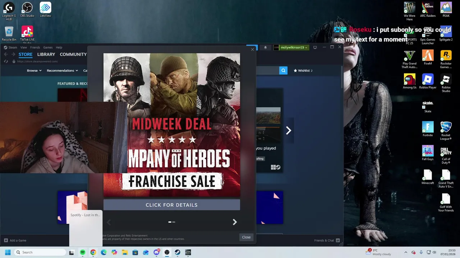This screenshot has width=460, height=258.
Task: Expand the Browse dropdown in Steam store
Action: (34, 71)
